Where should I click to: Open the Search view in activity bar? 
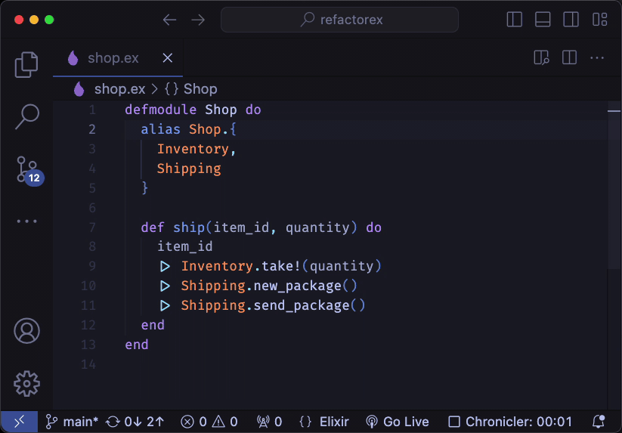26,116
